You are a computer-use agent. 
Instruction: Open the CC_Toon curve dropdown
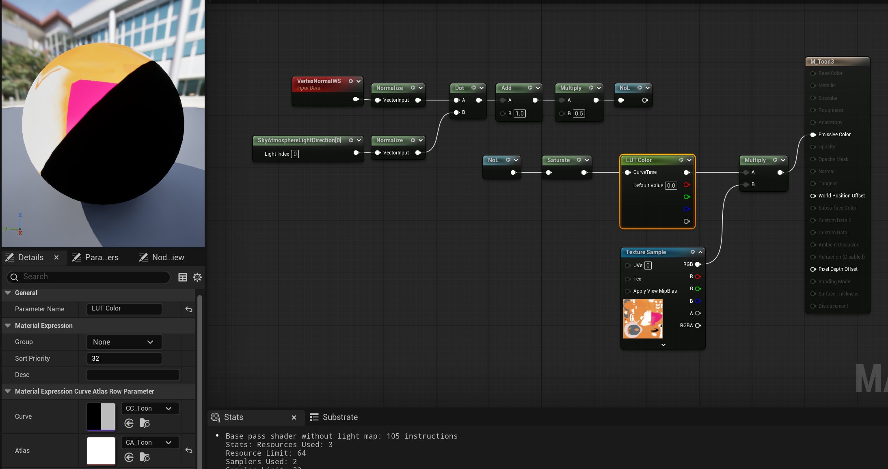(x=150, y=409)
